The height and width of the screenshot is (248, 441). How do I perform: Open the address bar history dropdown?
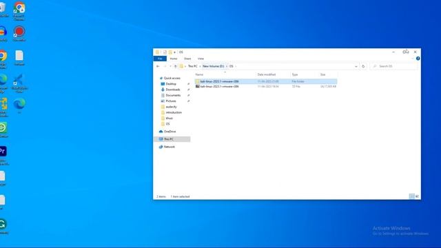(x=356, y=66)
